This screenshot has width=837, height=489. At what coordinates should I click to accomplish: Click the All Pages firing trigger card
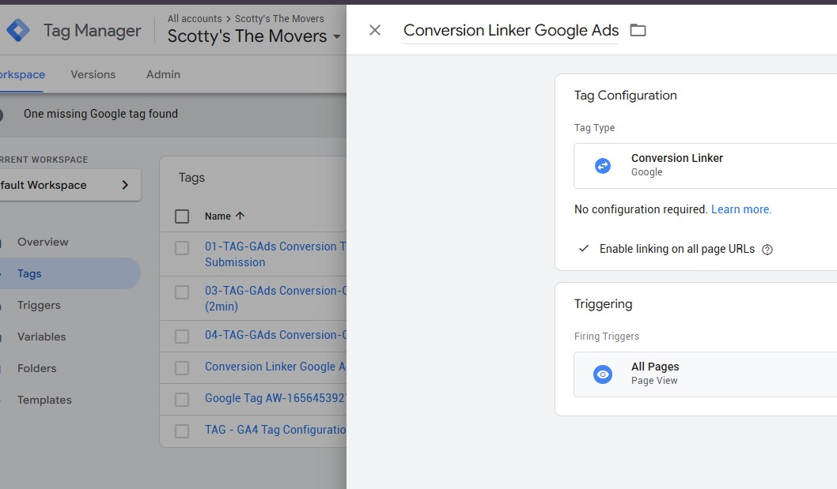coord(705,374)
